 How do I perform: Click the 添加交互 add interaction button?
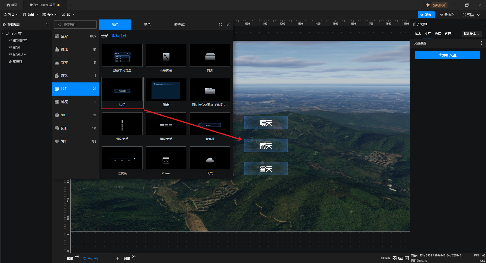pos(447,55)
